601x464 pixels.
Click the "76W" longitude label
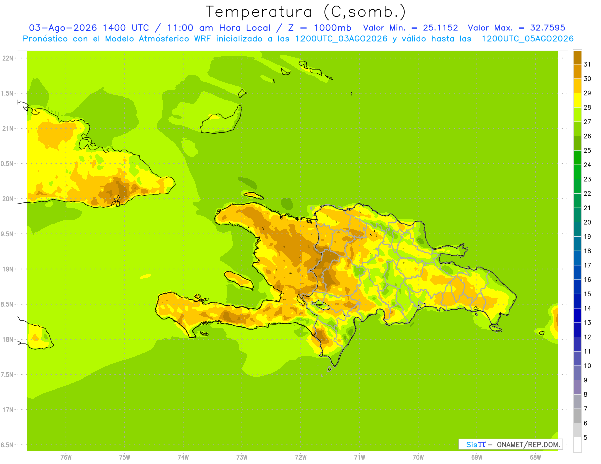66,457
